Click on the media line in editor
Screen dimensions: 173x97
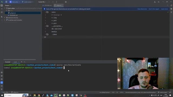pyautogui.click(x=54, y=32)
